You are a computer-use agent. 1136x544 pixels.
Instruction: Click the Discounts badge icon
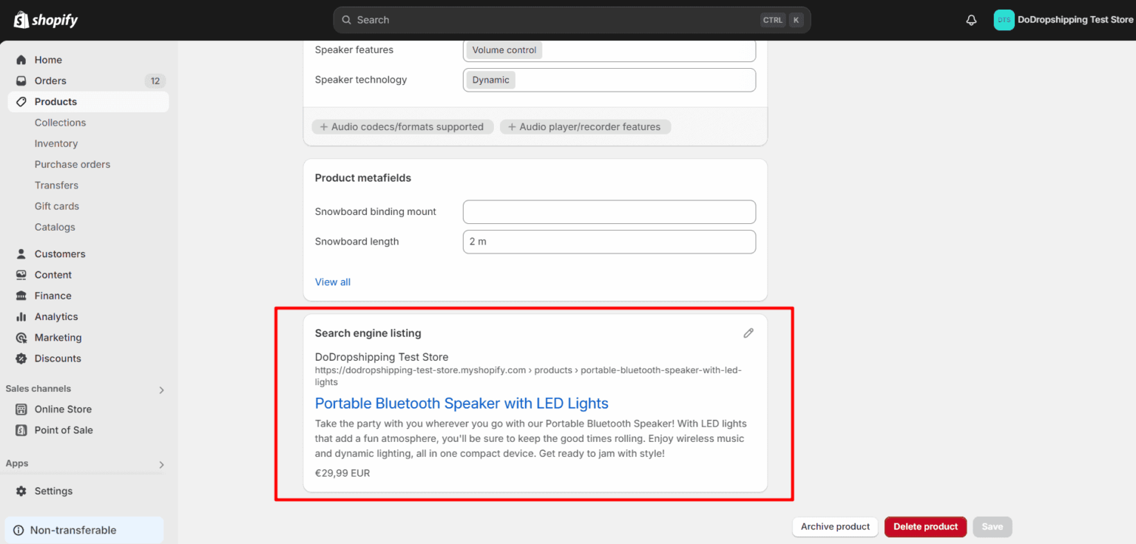[21, 358]
